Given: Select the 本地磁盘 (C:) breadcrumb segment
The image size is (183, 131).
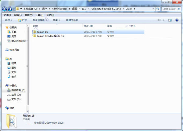Looking at the screenshot, I should pos(30,9).
